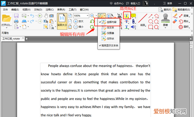Expand the undo history dropdown arrow
Viewport: 194px width, 117px height.
(36, 16)
